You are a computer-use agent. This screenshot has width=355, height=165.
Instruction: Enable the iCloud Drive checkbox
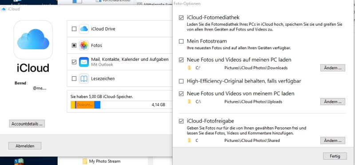point(74,29)
